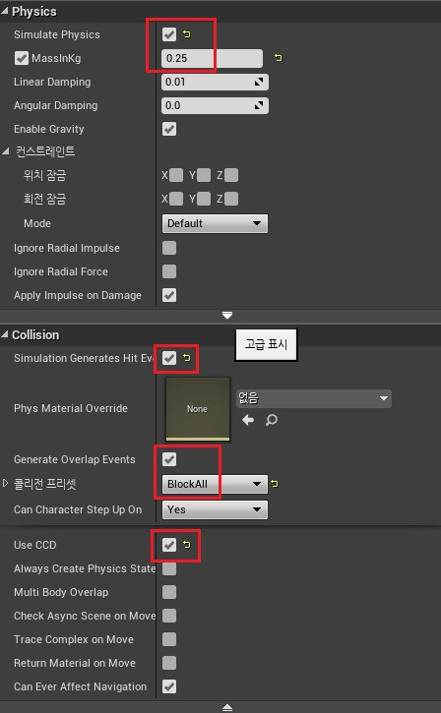
Task: Enable Ignore Radial Force checkbox
Action: click(x=169, y=271)
